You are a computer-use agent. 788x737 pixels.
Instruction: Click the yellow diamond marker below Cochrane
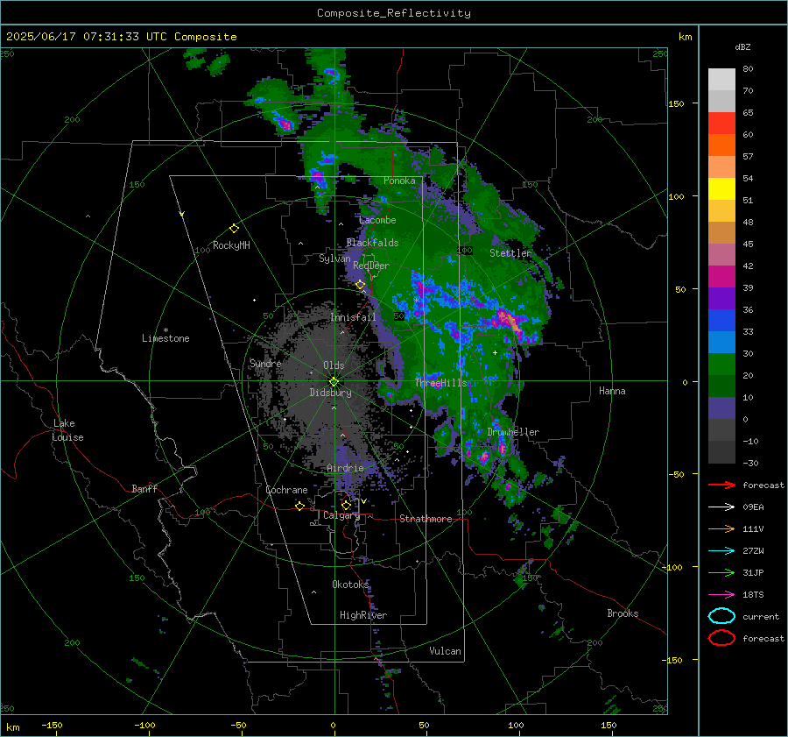[300, 506]
